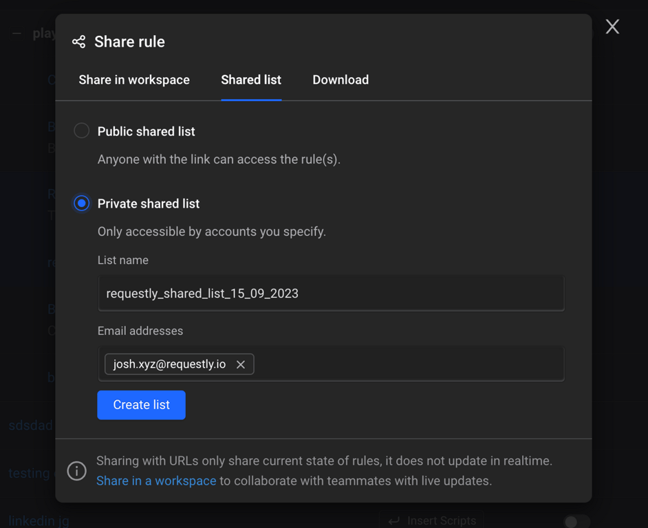
Task: Choose Private shared list radio option
Action: click(82, 203)
